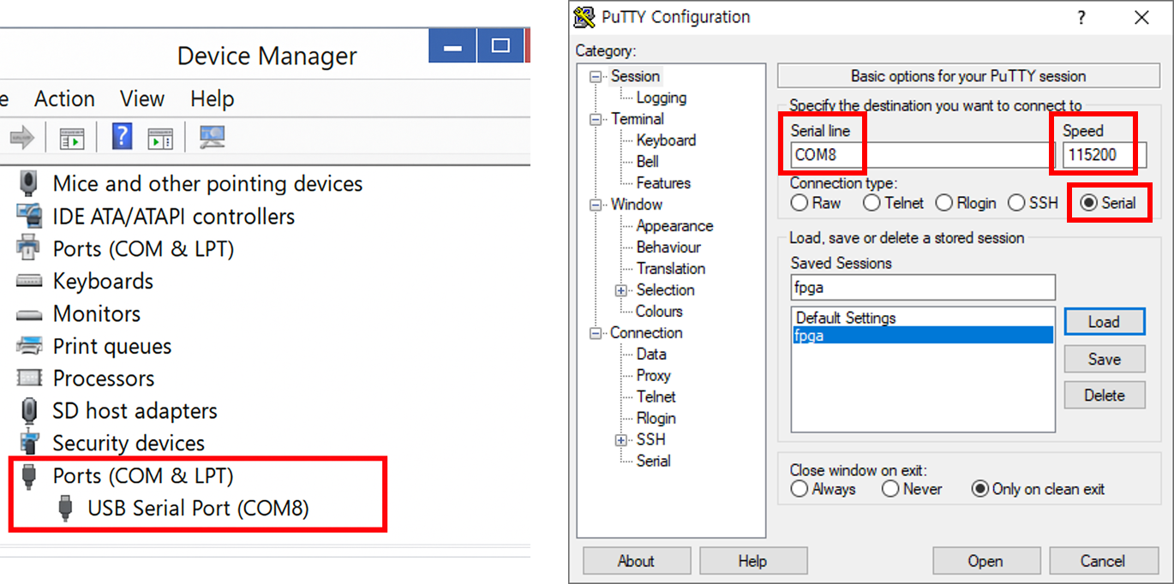Open the Action menu in Device Manager
The width and height of the screenshot is (1174, 584).
[x=64, y=98]
